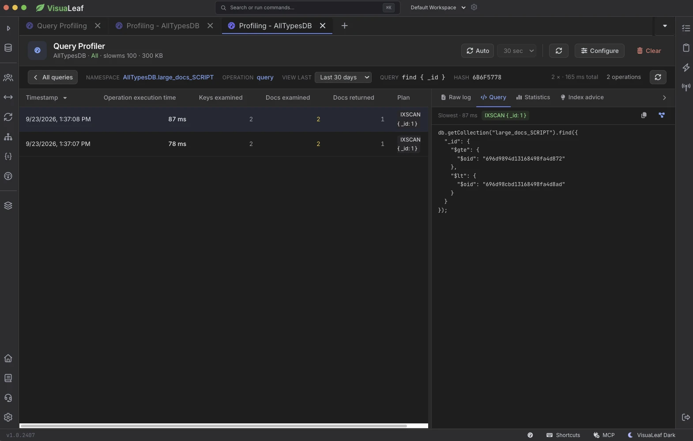This screenshot has height=441, width=693.
Task: Open the curly braces script sidebar icon
Action: (x=8, y=157)
